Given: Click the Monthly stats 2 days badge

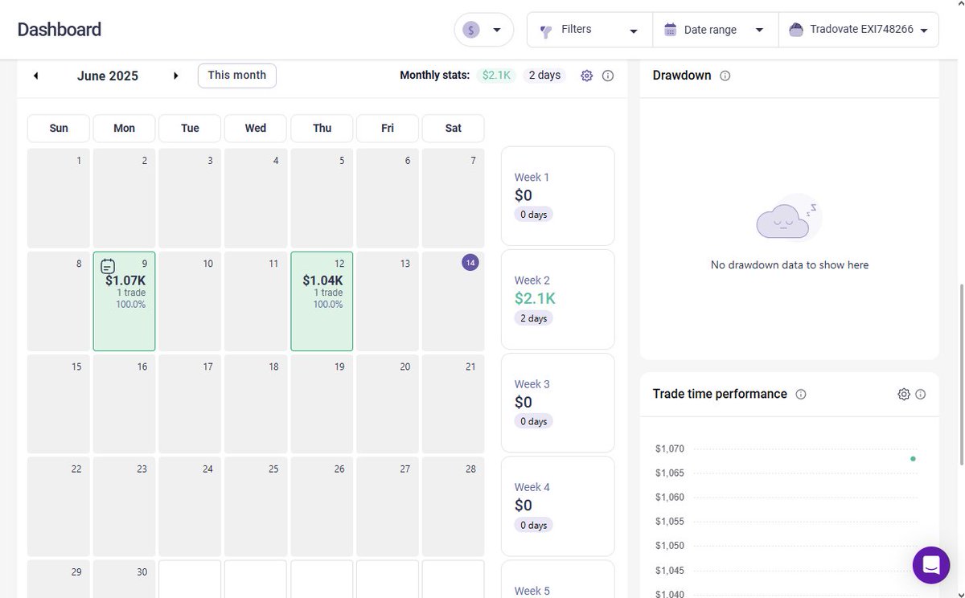Looking at the screenshot, I should pyautogui.click(x=544, y=75).
